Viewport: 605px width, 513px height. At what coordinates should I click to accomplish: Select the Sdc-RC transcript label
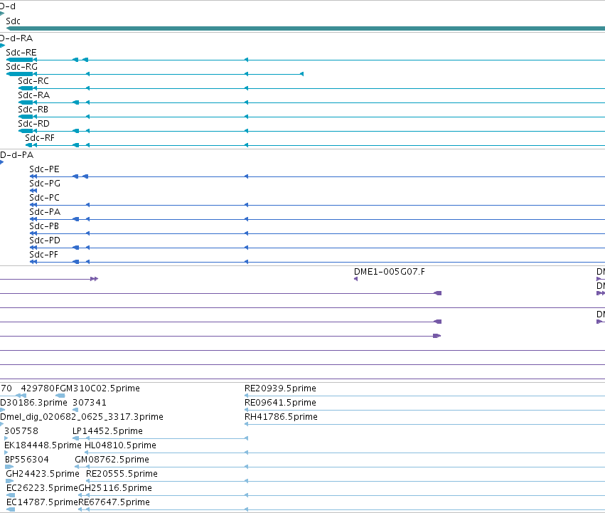[33, 81]
